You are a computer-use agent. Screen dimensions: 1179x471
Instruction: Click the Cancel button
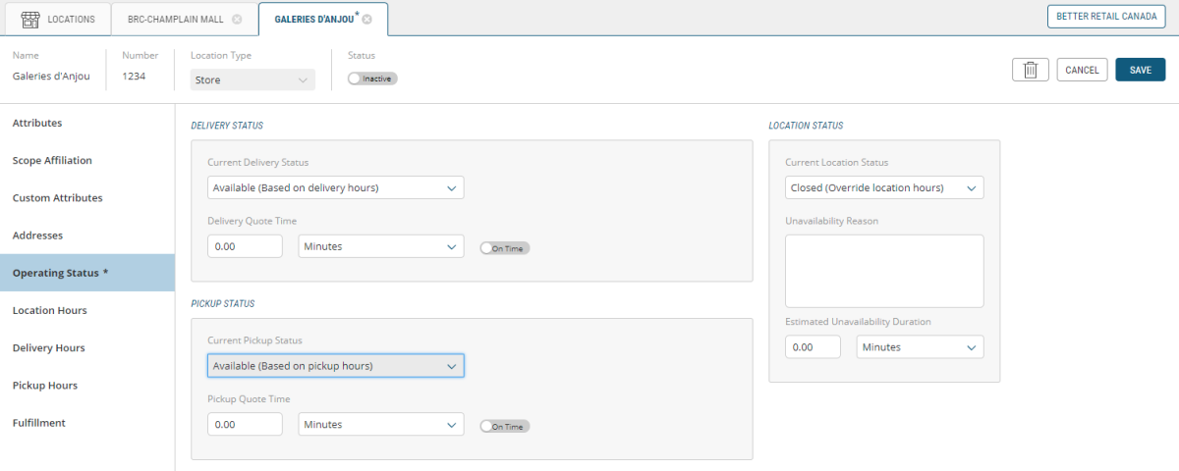point(1082,70)
